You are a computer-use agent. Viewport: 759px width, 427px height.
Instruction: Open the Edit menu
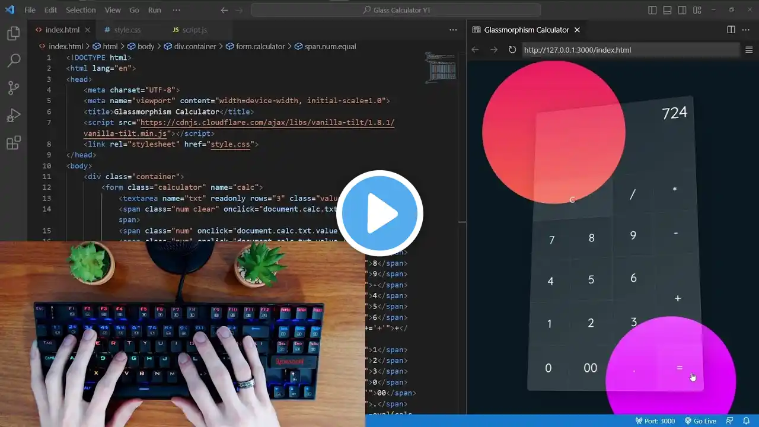click(50, 10)
